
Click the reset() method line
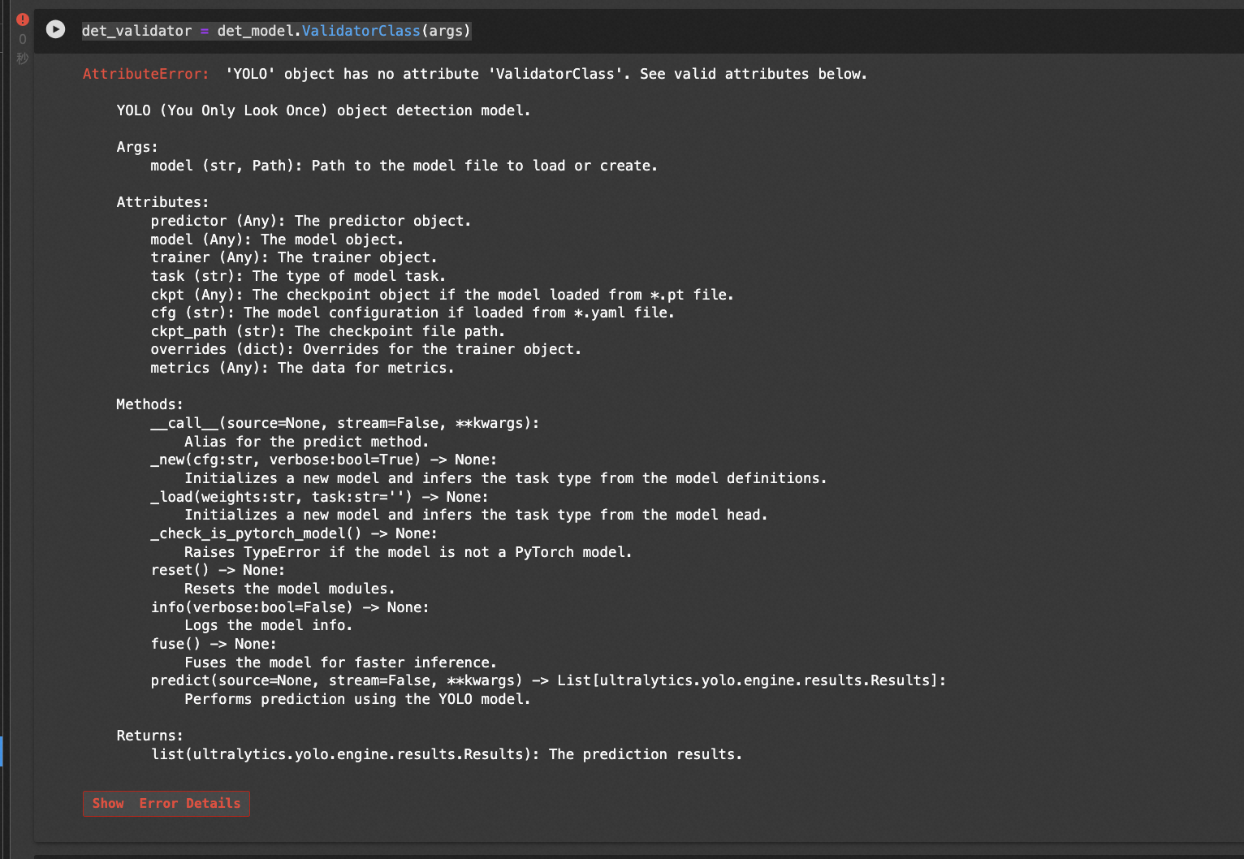[217, 569]
